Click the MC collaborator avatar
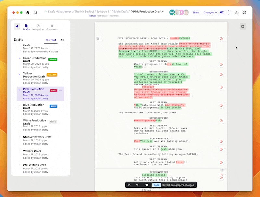The width and height of the screenshot is (260, 197). pos(172,12)
